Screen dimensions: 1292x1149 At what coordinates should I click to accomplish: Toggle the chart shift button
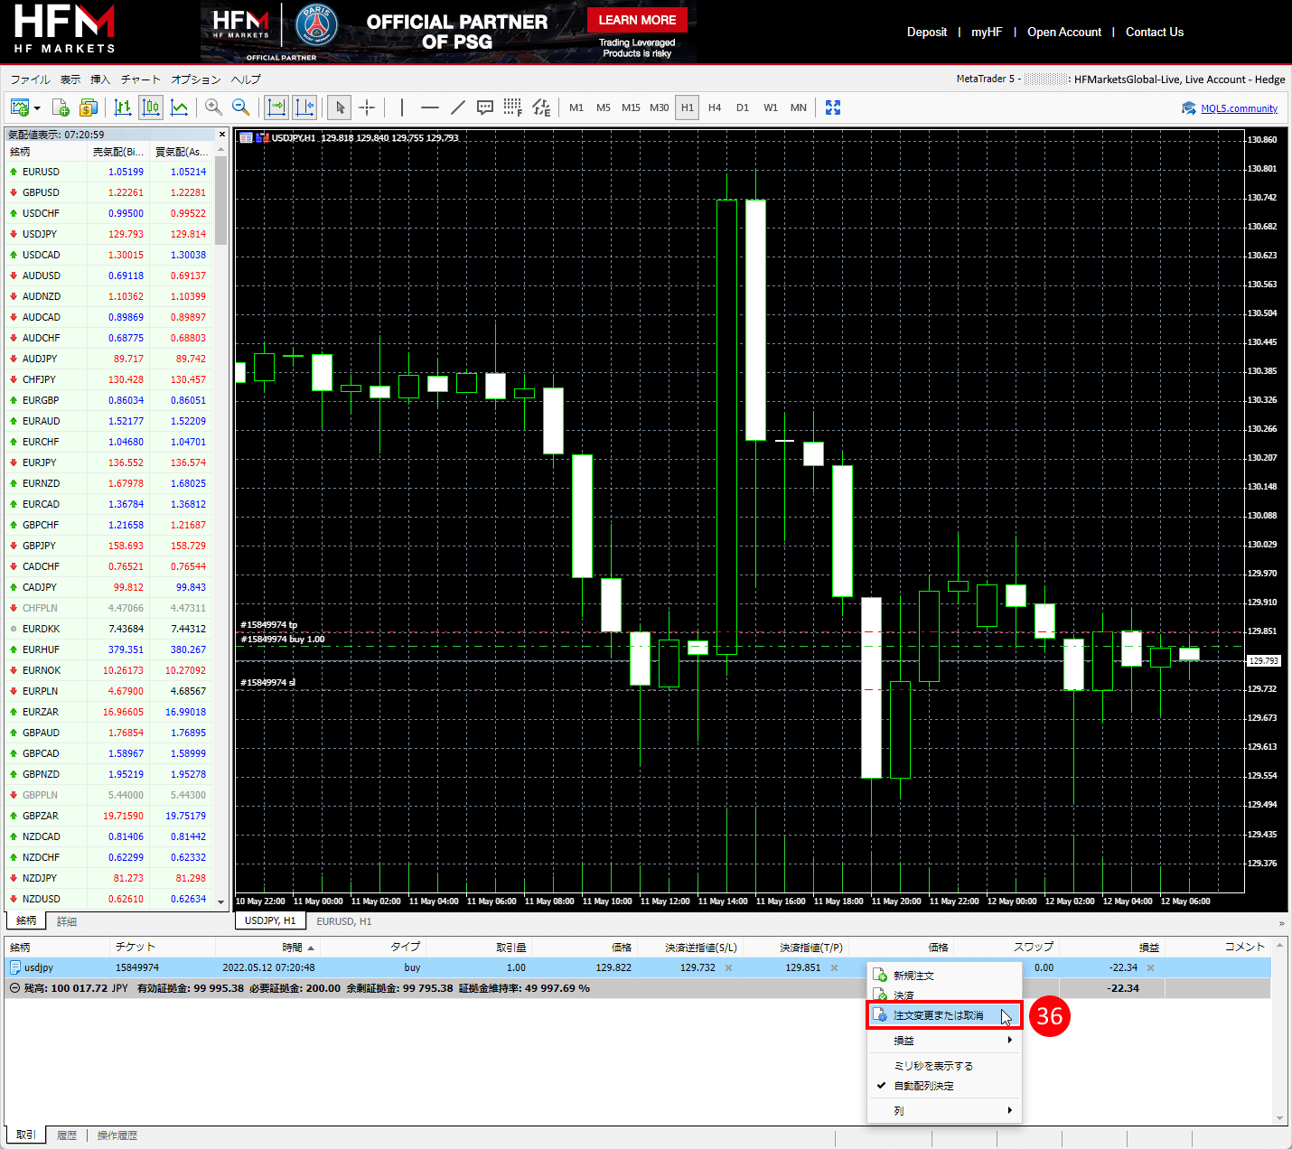[x=304, y=107]
